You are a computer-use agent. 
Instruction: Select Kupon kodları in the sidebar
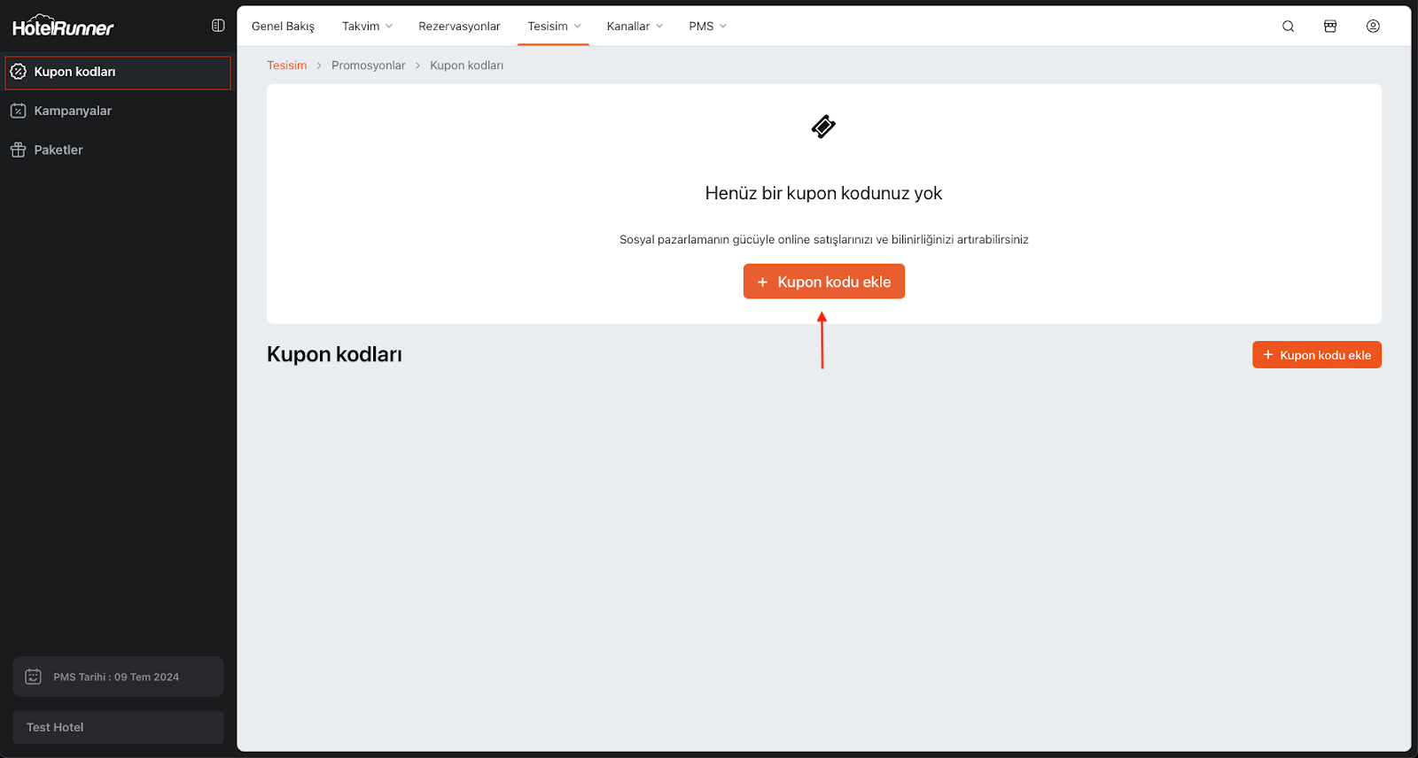(x=117, y=72)
